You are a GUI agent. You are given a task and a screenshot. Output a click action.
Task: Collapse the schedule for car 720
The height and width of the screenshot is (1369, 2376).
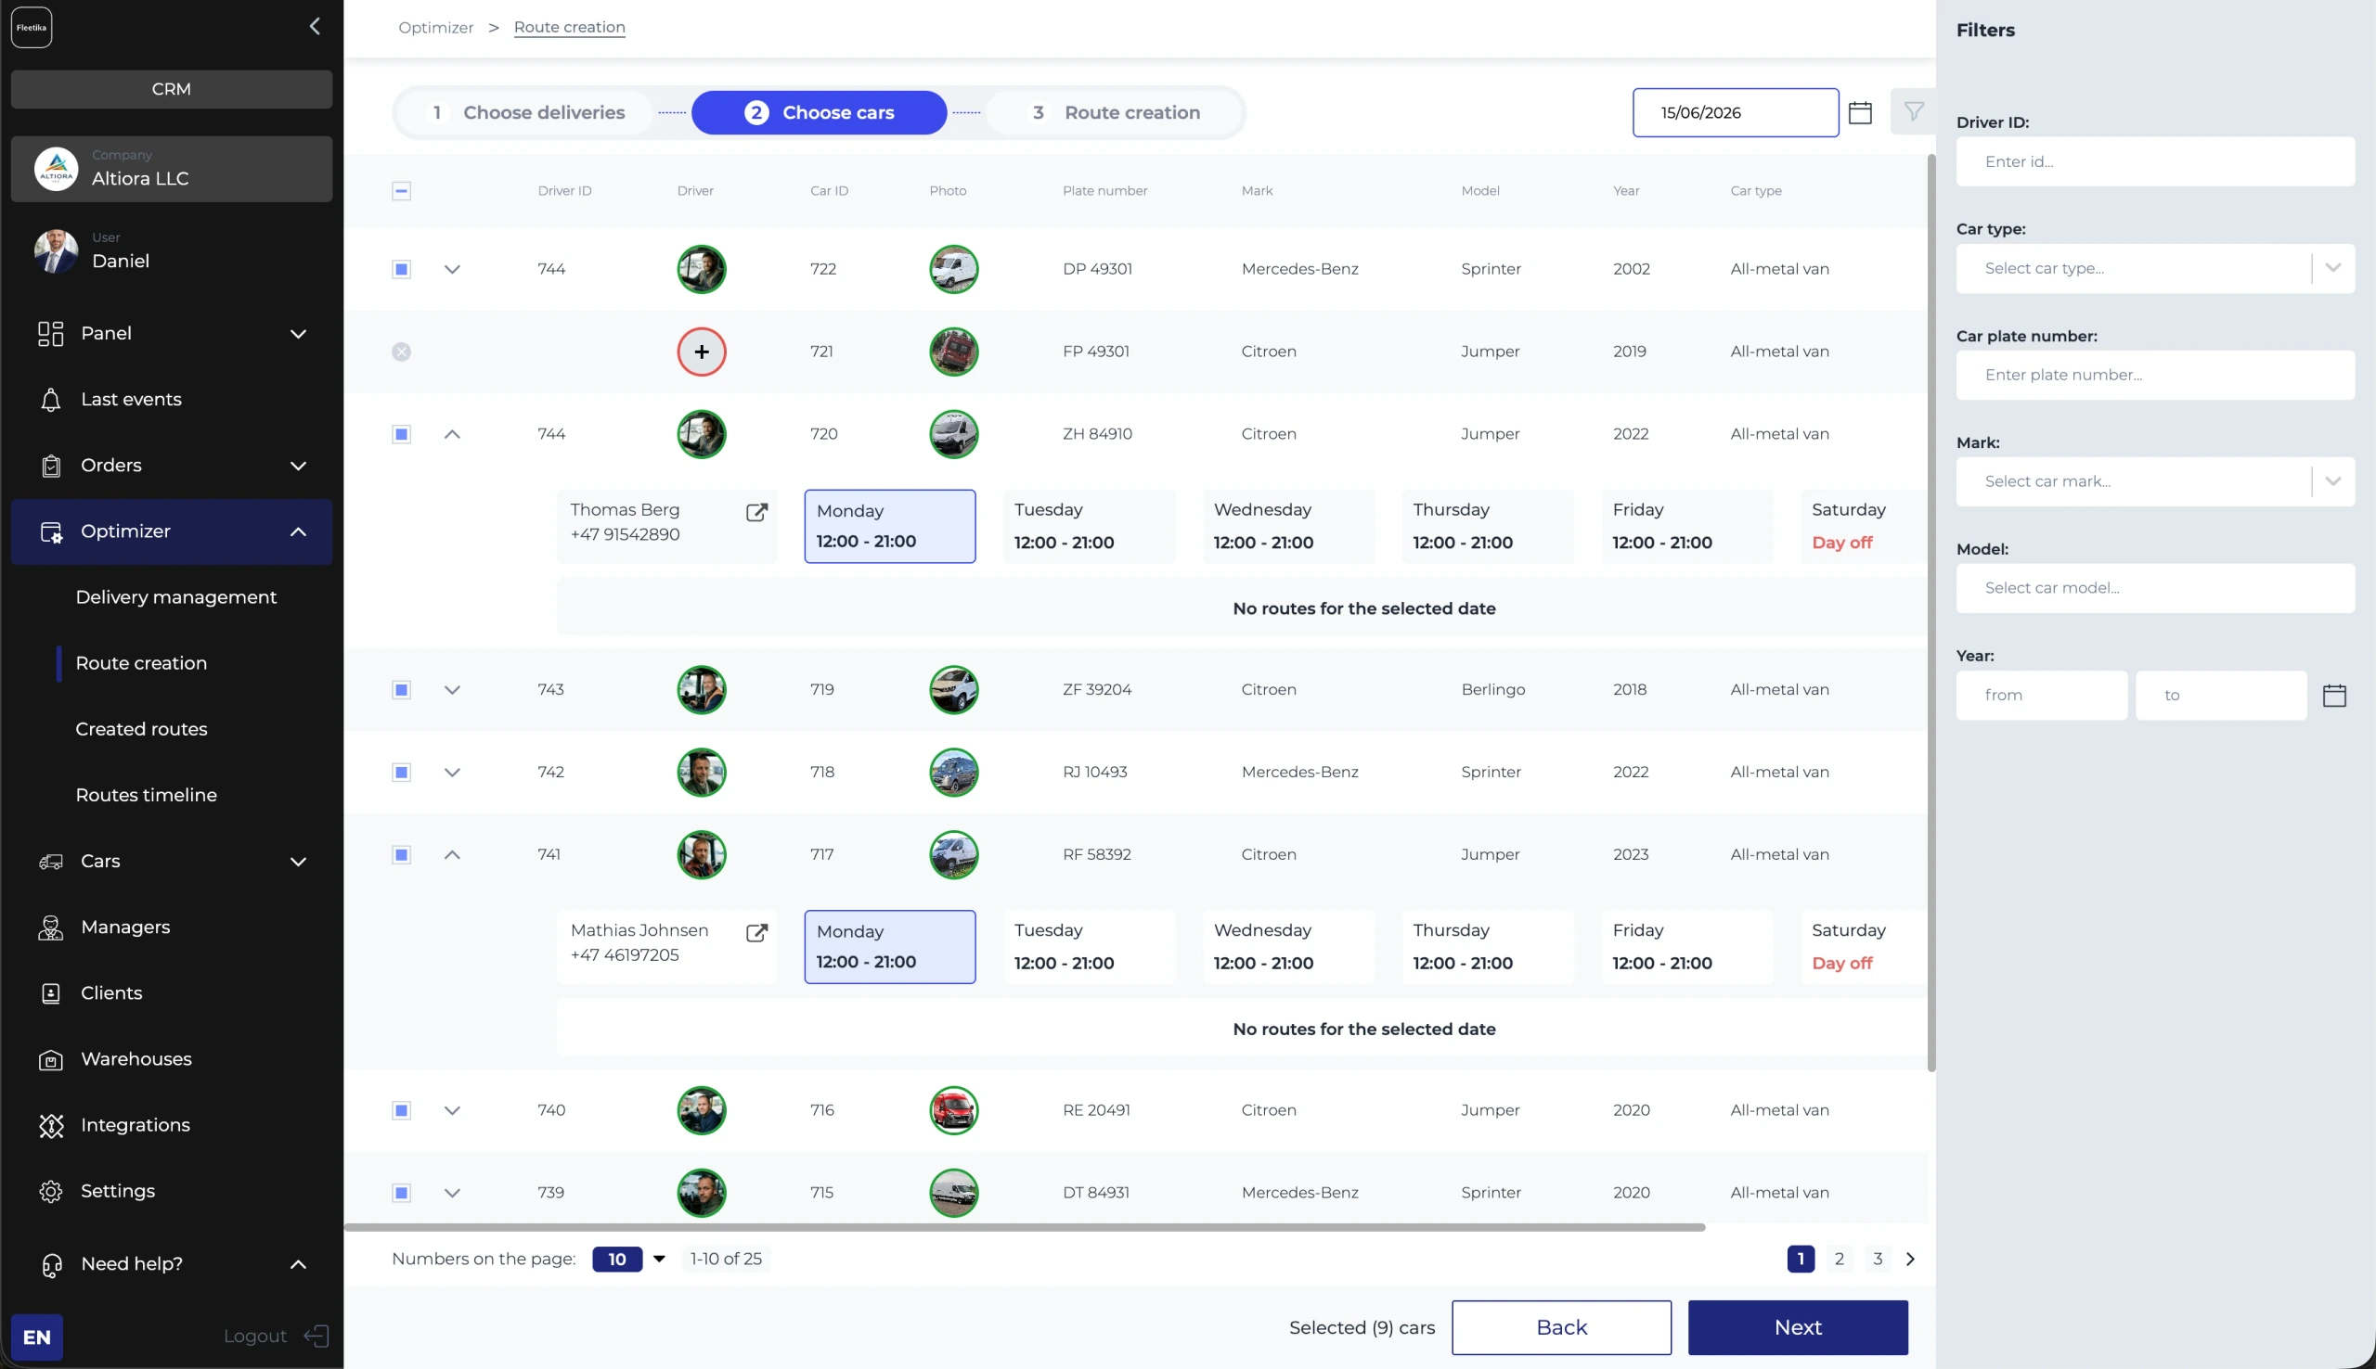452,434
